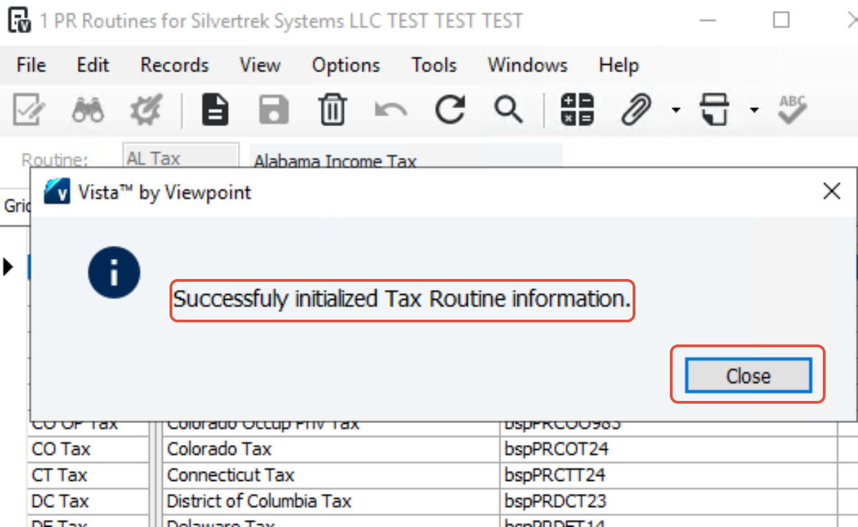Open the Options menu
The image size is (858, 527).
[346, 65]
